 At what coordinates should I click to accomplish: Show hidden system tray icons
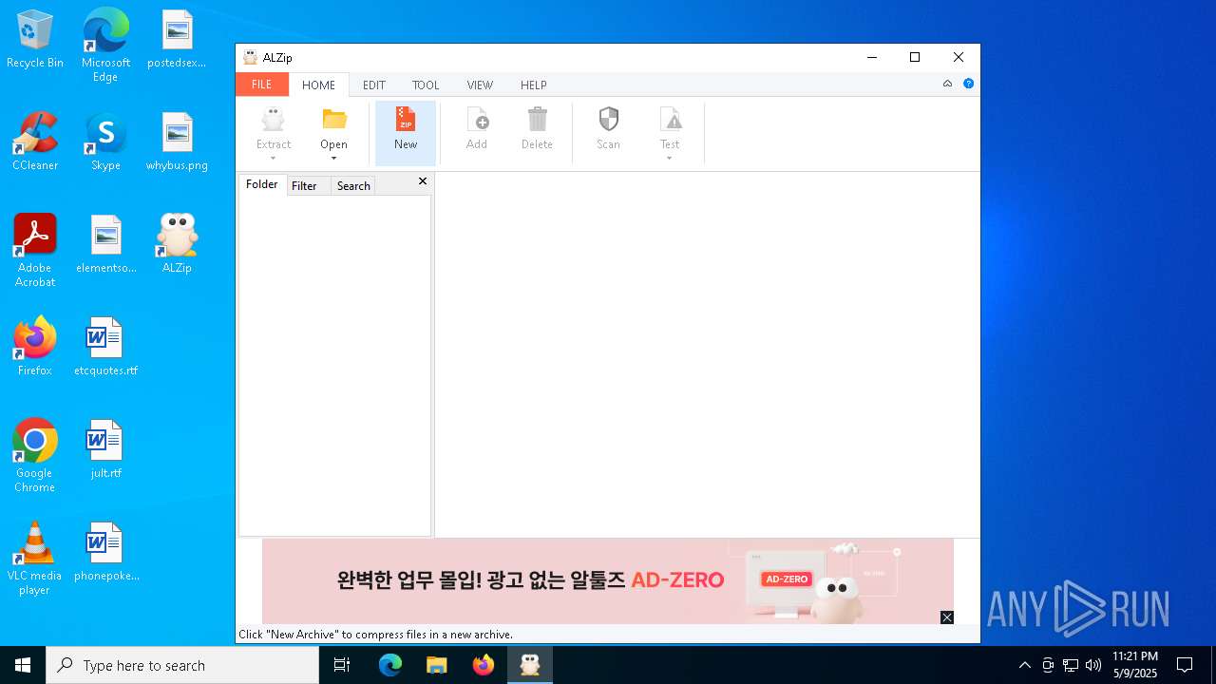pyautogui.click(x=1025, y=665)
